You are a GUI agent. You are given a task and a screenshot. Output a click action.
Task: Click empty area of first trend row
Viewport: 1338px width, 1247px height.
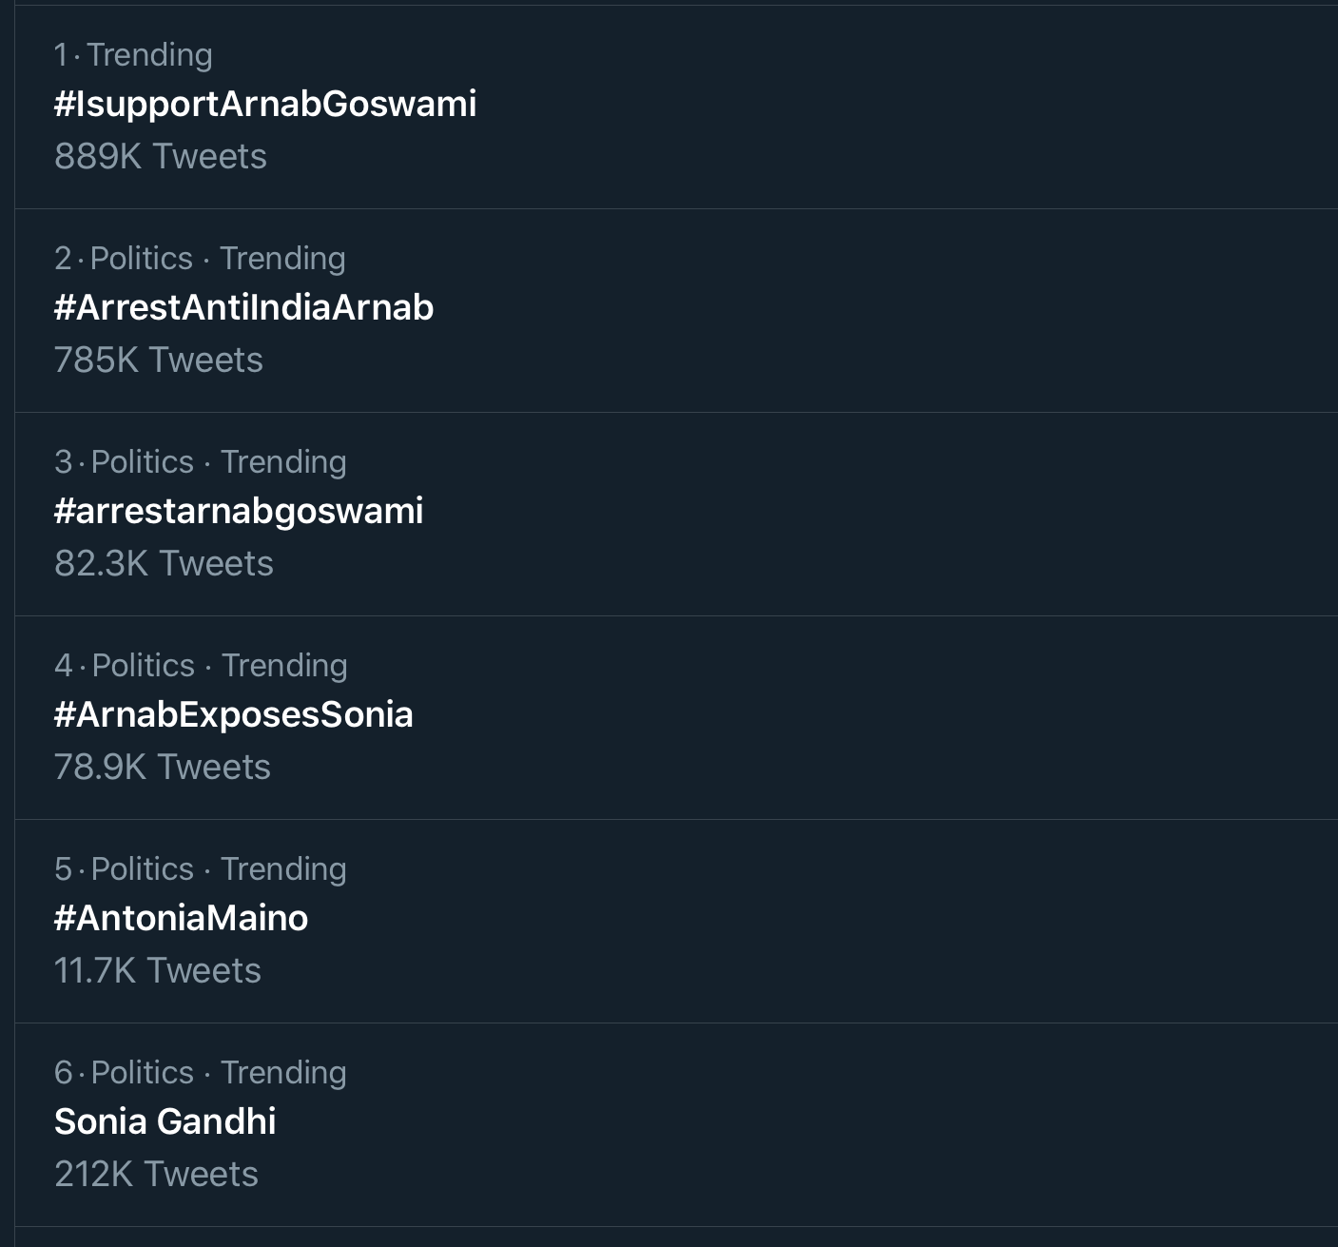(x=903, y=107)
